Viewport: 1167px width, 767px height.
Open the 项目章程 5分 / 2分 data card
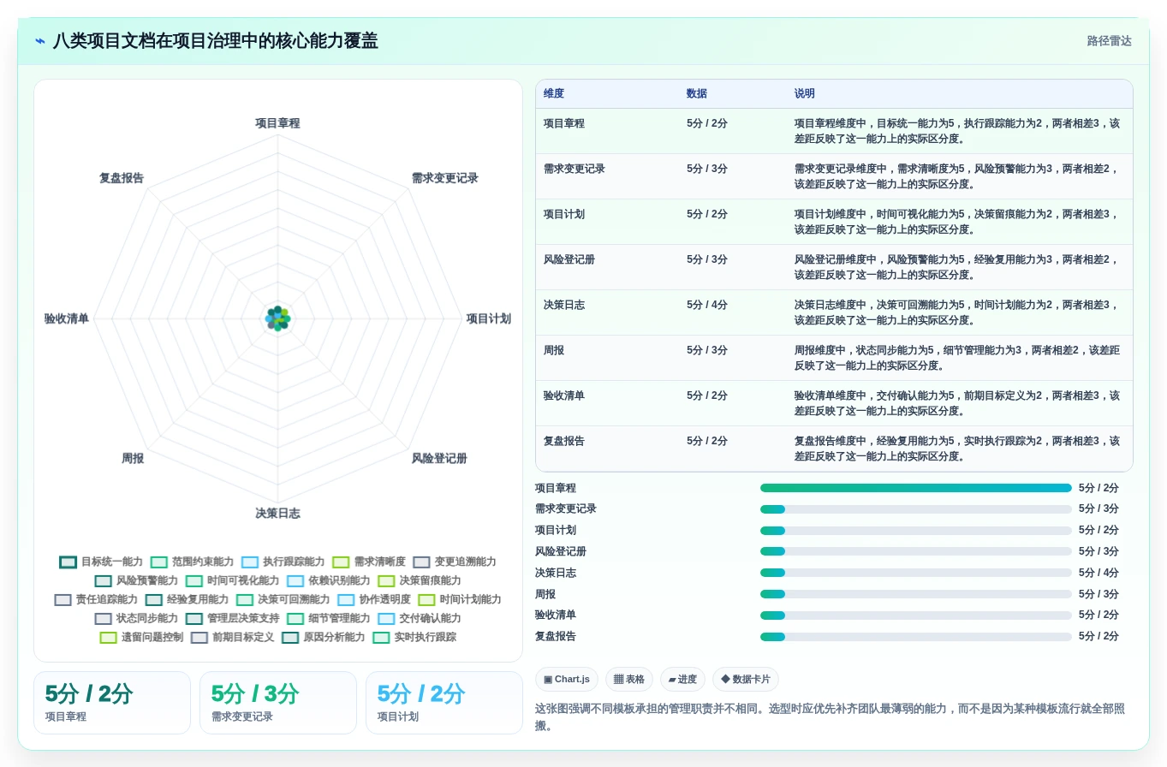point(112,703)
